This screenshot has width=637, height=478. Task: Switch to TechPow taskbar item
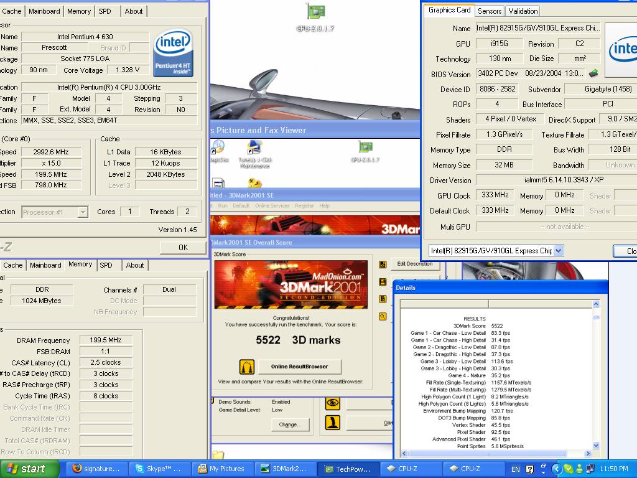(348, 469)
